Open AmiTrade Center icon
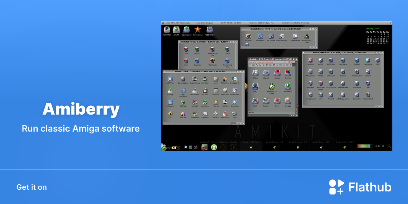This screenshot has height=204, width=408. (321, 85)
